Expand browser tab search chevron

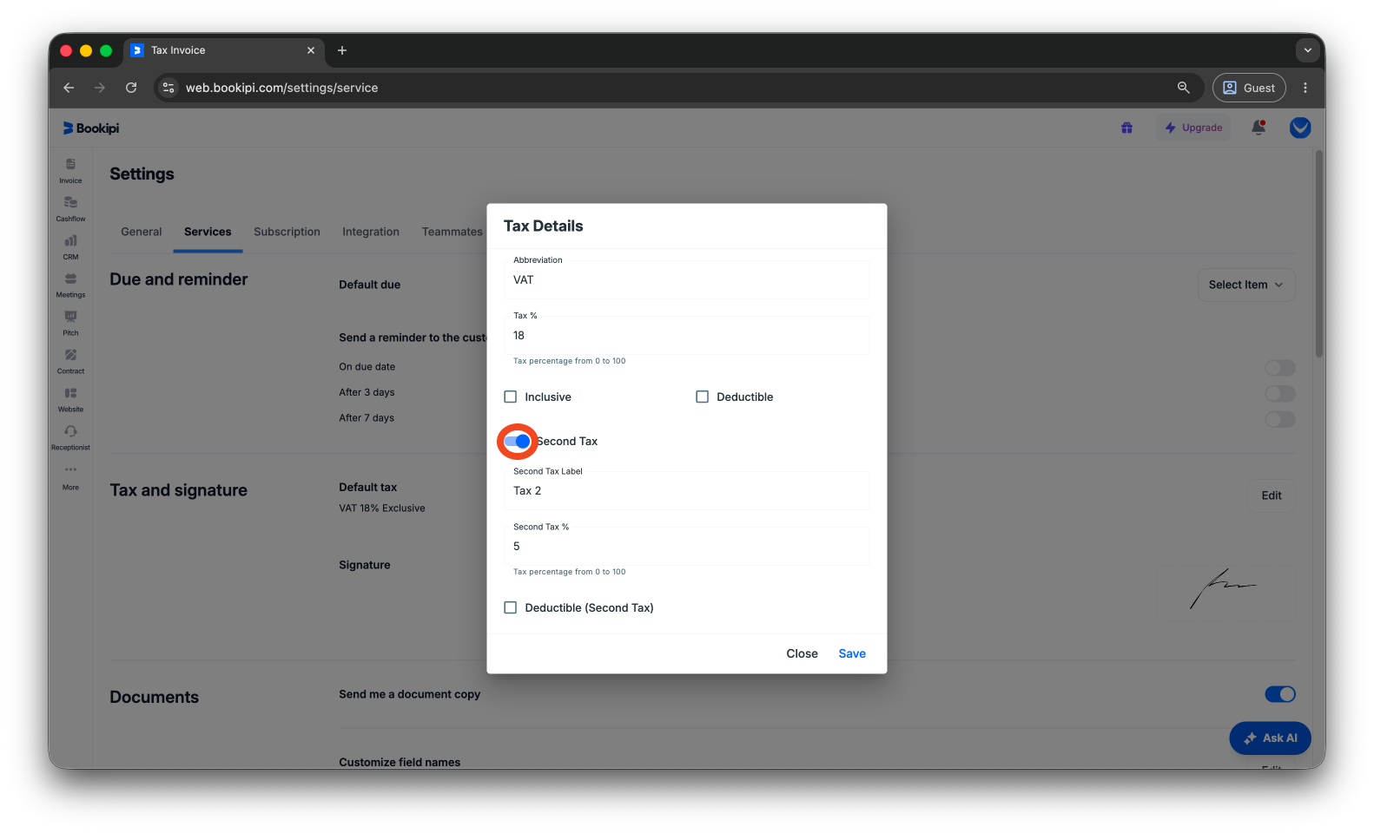tap(1307, 50)
